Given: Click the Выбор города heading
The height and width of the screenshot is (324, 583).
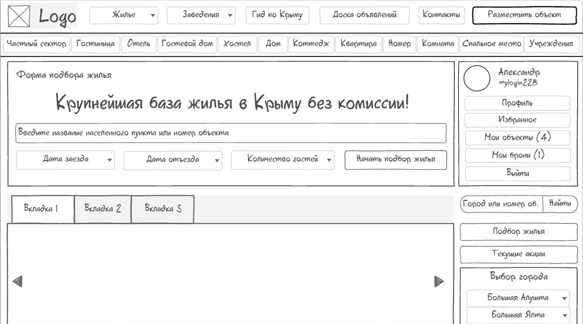Looking at the screenshot, I should click(x=518, y=277).
